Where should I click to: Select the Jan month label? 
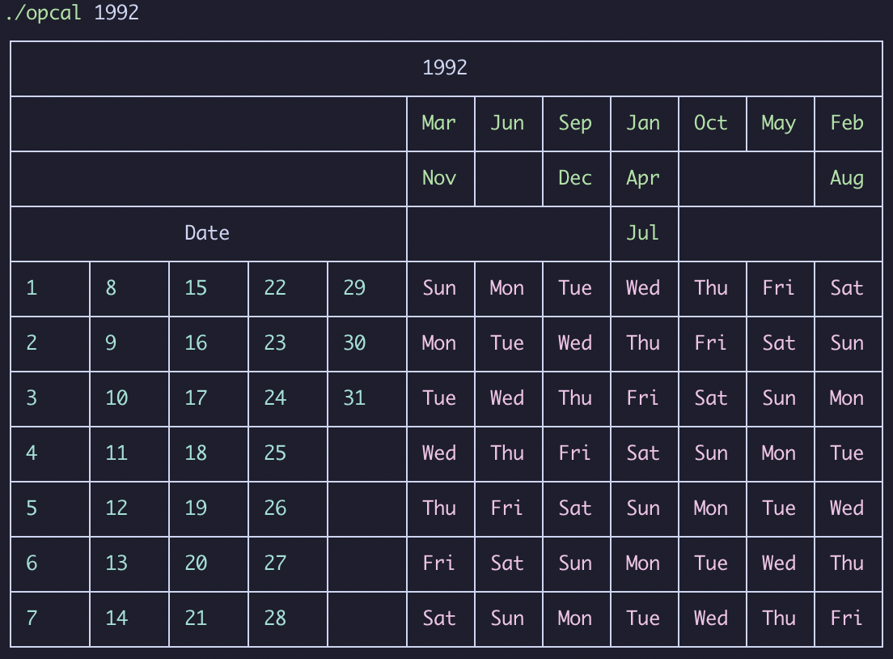tap(643, 123)
